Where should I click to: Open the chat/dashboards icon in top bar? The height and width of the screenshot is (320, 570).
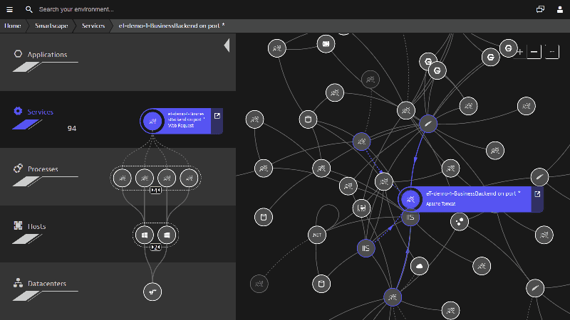point(540,9)
